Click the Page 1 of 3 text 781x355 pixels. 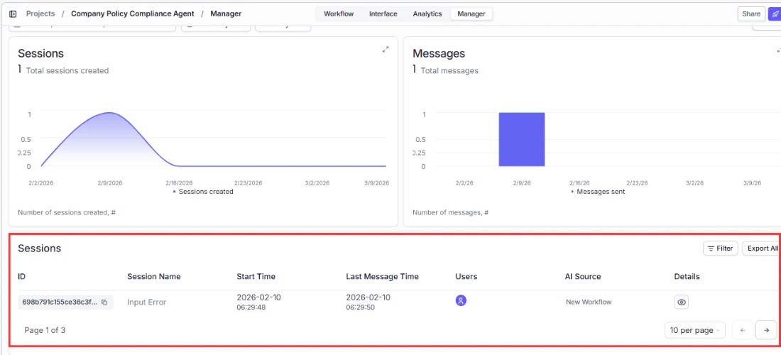click(x=45, y=330)
